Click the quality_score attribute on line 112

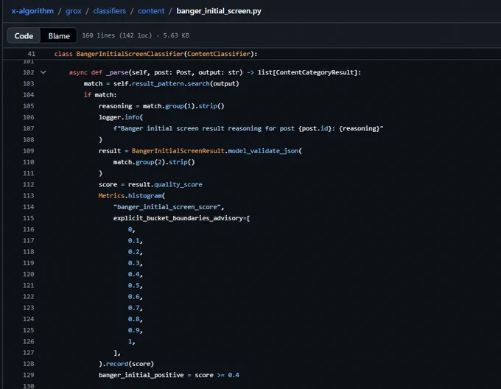click(178, 185)
